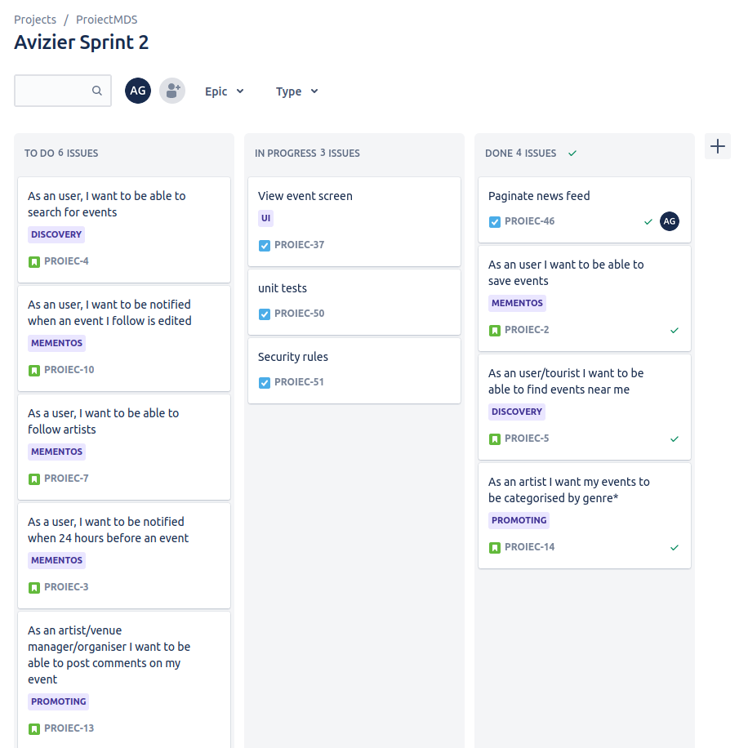This screenshot has width=748, height=748.
Task: Click task icon next to PROIEC-46
Action: click(495, 222)
